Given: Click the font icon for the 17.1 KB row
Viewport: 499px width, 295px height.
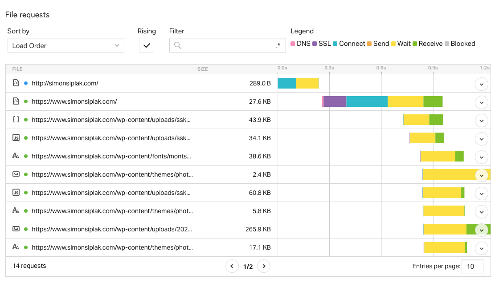Looking at the screenshot, I should coord(16,247).
